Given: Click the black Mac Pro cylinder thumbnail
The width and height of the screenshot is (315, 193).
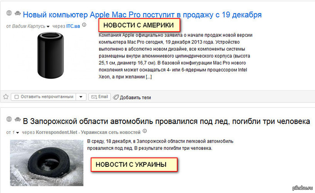Looking at the screenshot, I should [50, 55].
